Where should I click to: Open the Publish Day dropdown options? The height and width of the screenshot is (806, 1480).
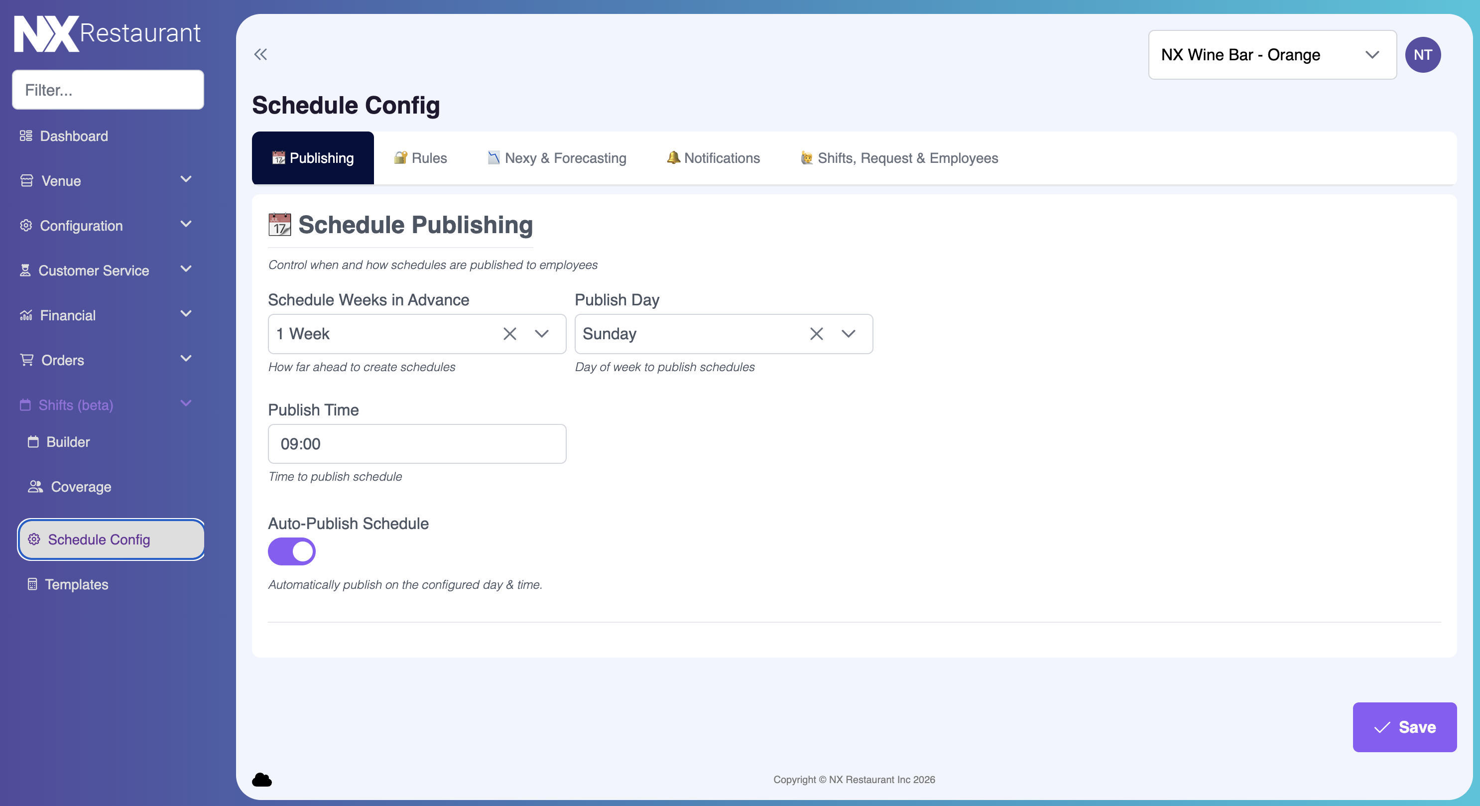(x=849, y=333)
